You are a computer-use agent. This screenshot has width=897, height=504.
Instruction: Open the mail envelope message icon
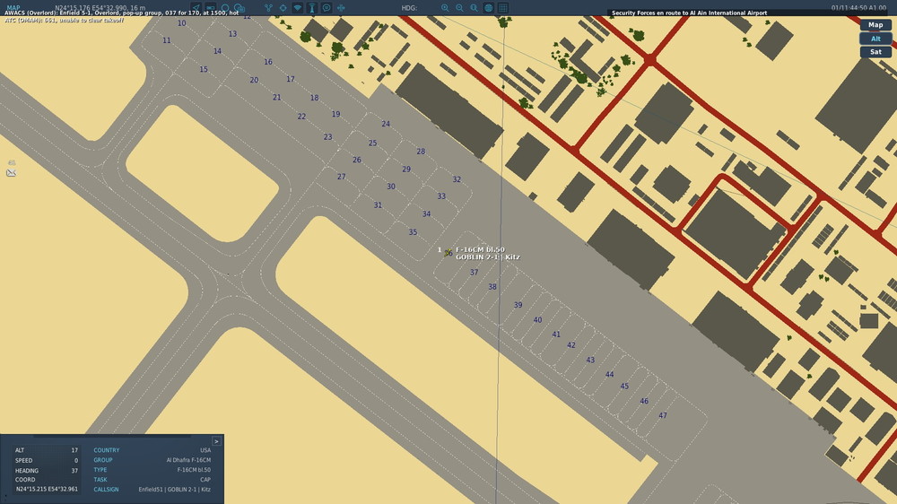coord(11,173)
